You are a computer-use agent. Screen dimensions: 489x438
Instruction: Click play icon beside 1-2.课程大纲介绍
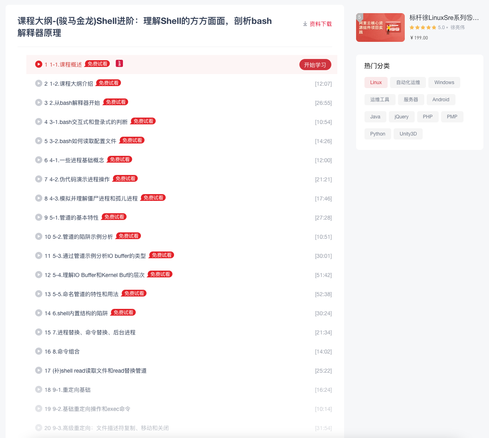pyautogui.click(x=39, y=83)
